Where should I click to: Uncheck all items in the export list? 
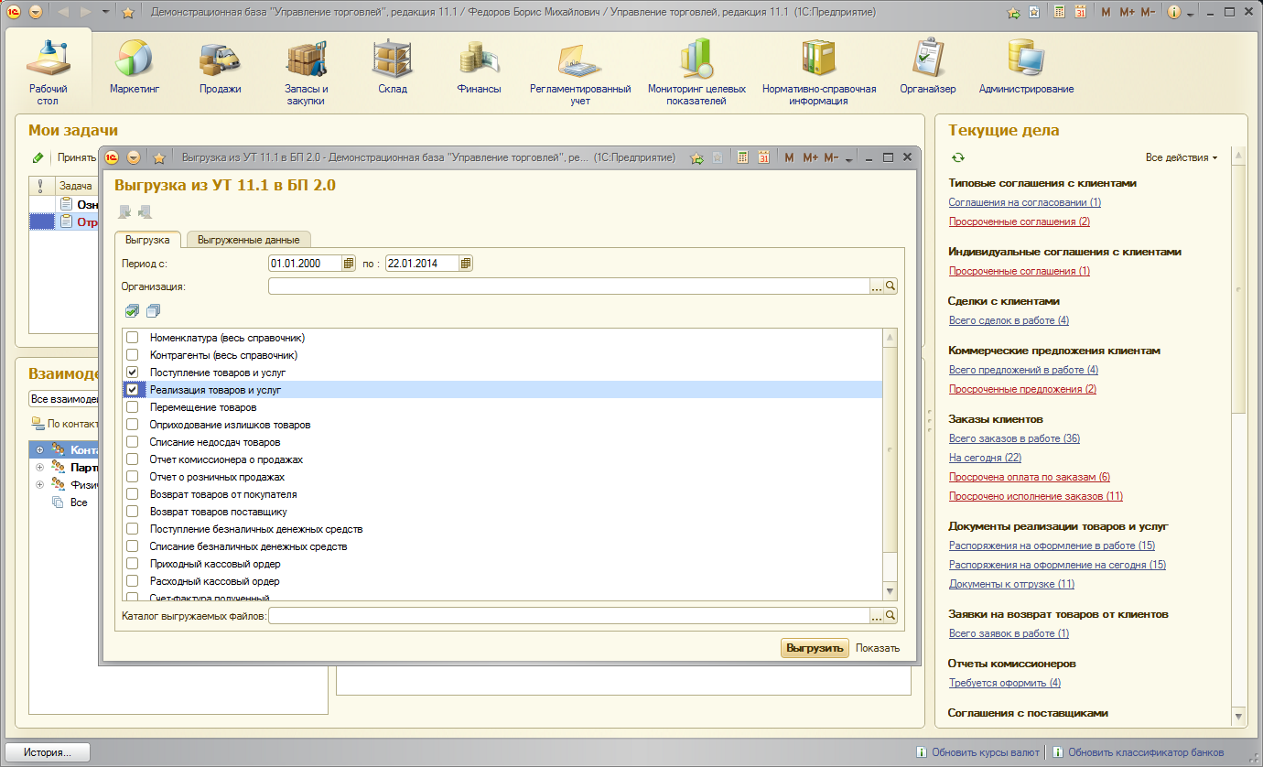[152, 311]
